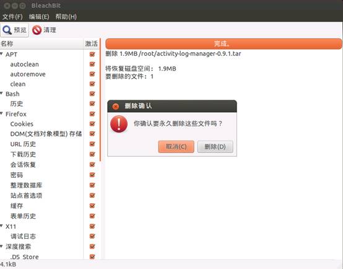Uncheck the X11 group checkbox
Image resolution: width=343 pixels, height=269 pixels.
point(92,226)
